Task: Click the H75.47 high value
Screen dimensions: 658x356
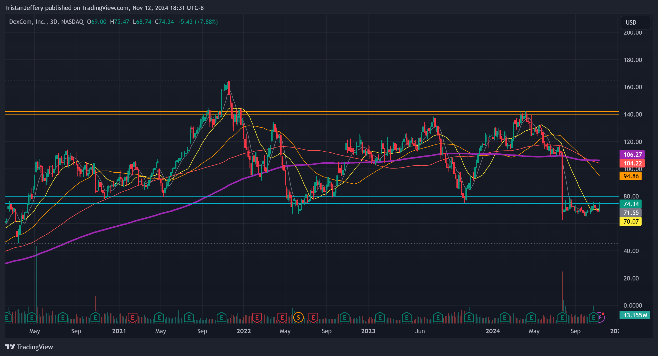Action: click(119, 22)
